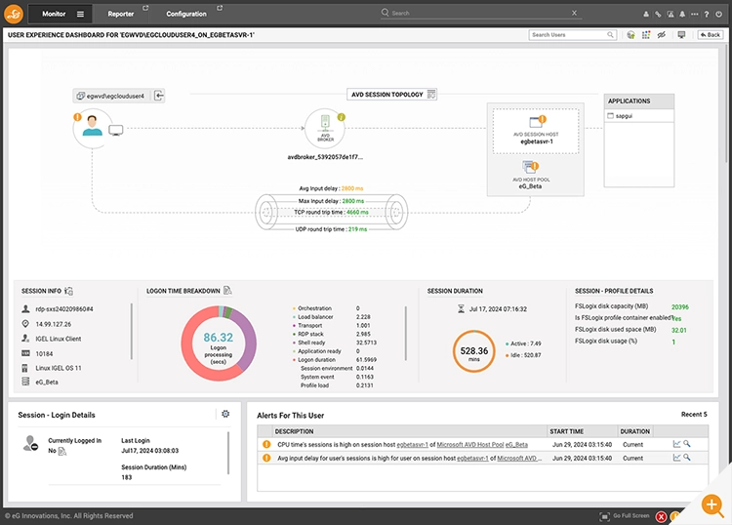
Task: Click the red X critical alarm icon
Action: (661, 516)
